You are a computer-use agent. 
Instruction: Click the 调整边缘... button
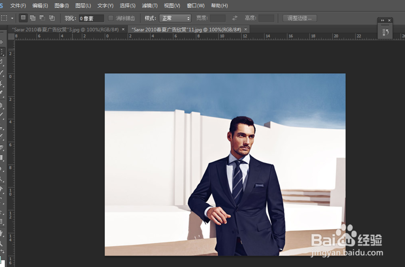(300, 18)
